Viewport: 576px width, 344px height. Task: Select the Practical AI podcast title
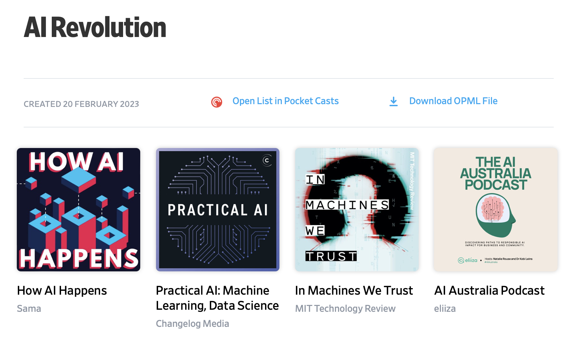[217, 298]
